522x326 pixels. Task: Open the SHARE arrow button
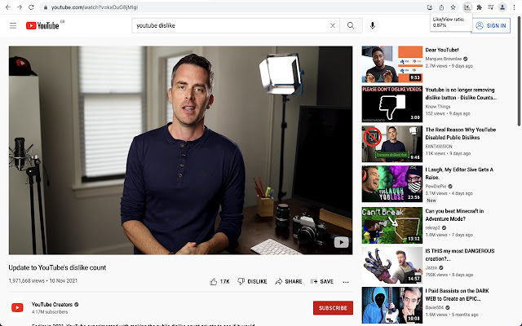click(x=289, y=281)
